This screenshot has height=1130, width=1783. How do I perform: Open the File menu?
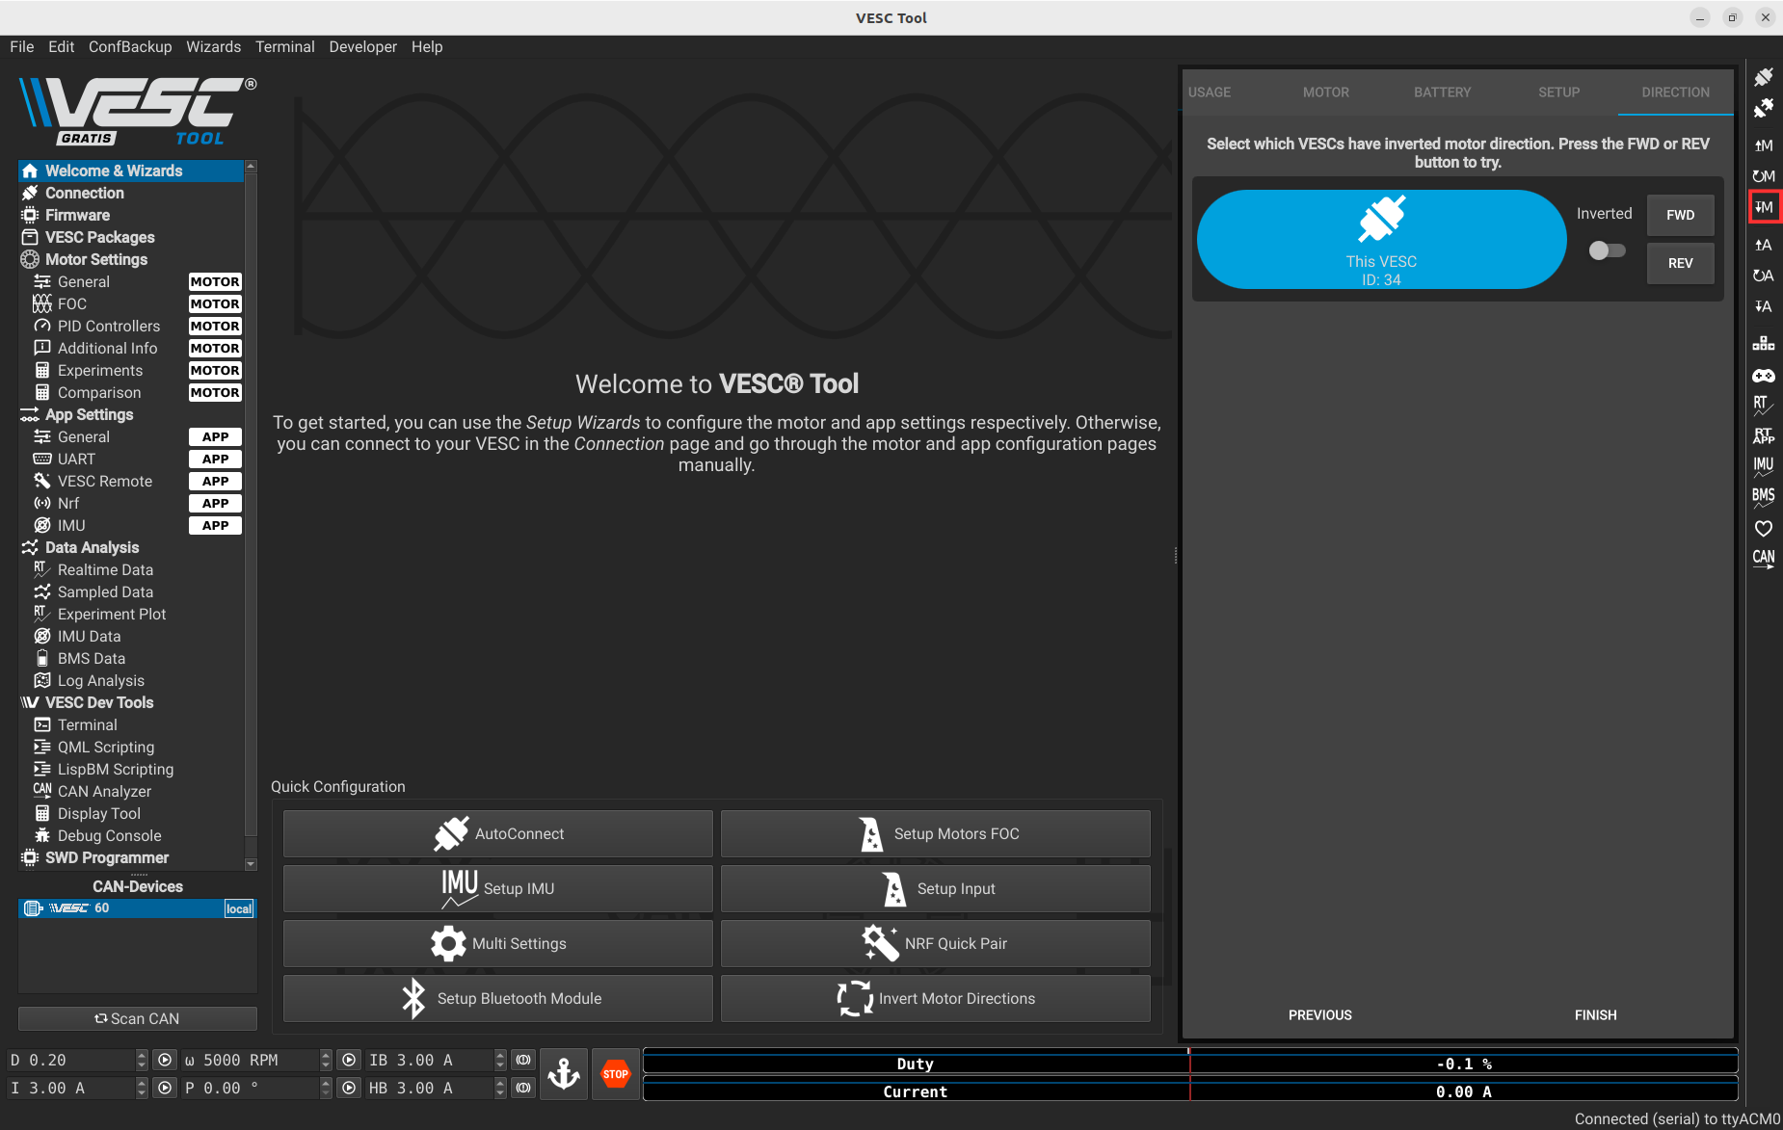(x=21, y=46)
